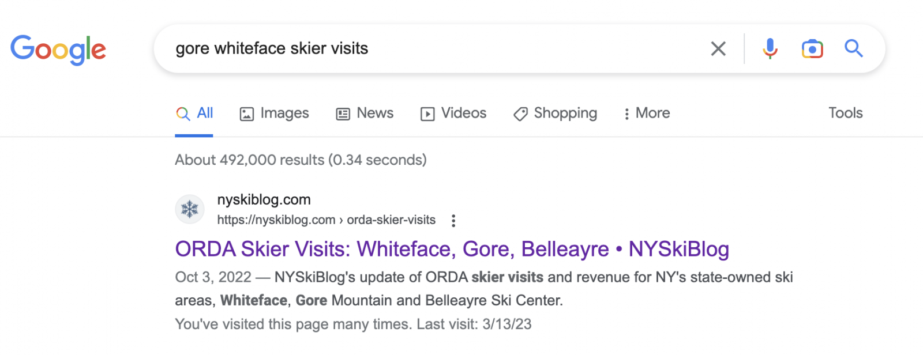The image size is (923, 355).
Task: Open the three-dot menu beside the nyskiblog URL
Action: tap(453, 221)
